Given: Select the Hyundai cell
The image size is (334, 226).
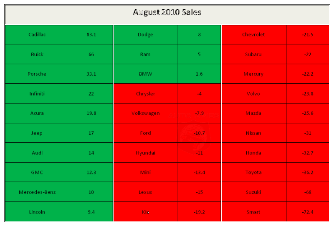Looking at the screenshot, I should click(x=146, y=153).
